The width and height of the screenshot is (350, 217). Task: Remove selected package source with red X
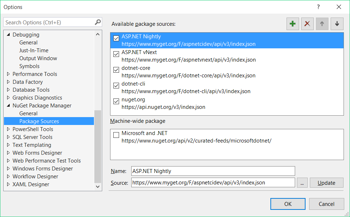(x=307, y=24)
